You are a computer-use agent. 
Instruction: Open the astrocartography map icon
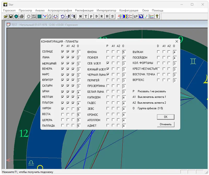[141, 16]
